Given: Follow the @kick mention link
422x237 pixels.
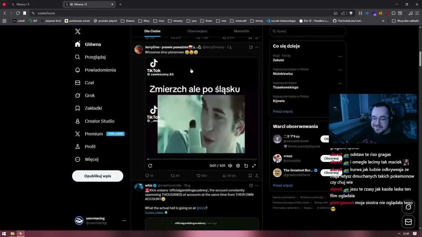Looking at the screenshot, I should click(201, 208).
